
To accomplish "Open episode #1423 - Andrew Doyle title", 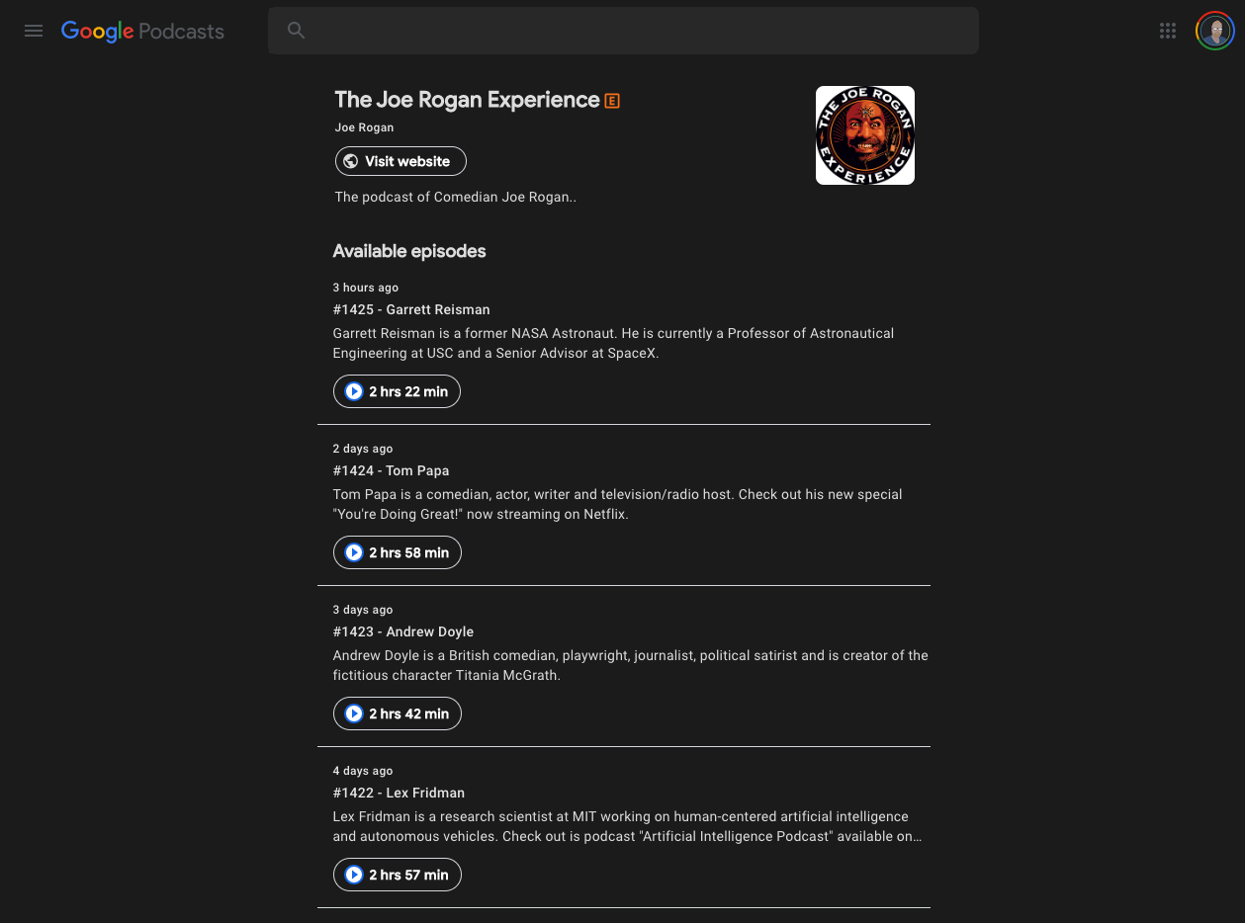I will (x=403, y=631).
